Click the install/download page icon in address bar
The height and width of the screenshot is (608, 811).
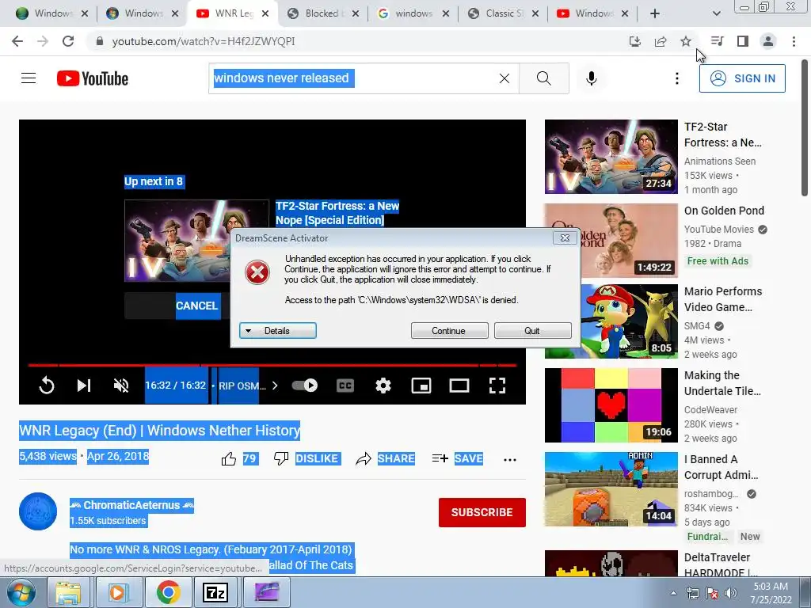(x=635, y=41)
